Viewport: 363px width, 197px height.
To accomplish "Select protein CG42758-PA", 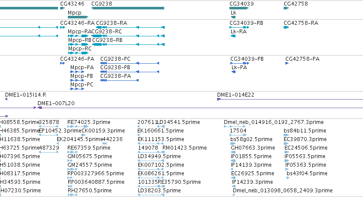I will pyautogui.click(x=302, y=59).
